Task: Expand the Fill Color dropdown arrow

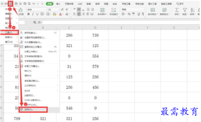Action: [x=57, y=14]
